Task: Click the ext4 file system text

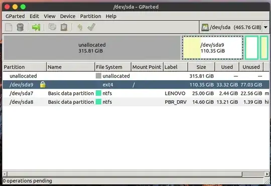Action: pyautogui.click(x=108, y=85)
